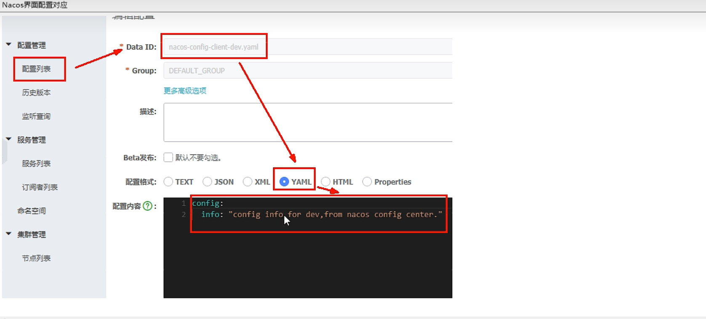The width and height of the screenshot is (706, 319).
Task: Open 配置列表 in the sidebar
Action: [36, 69]
